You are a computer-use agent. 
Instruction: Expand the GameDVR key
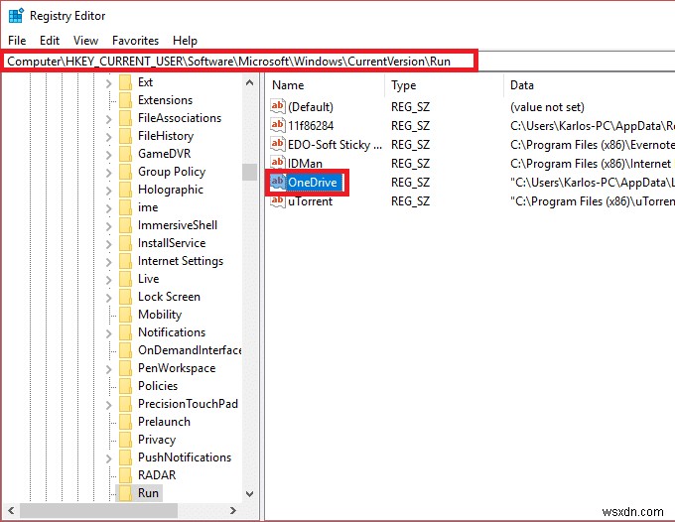coord(109,155)
